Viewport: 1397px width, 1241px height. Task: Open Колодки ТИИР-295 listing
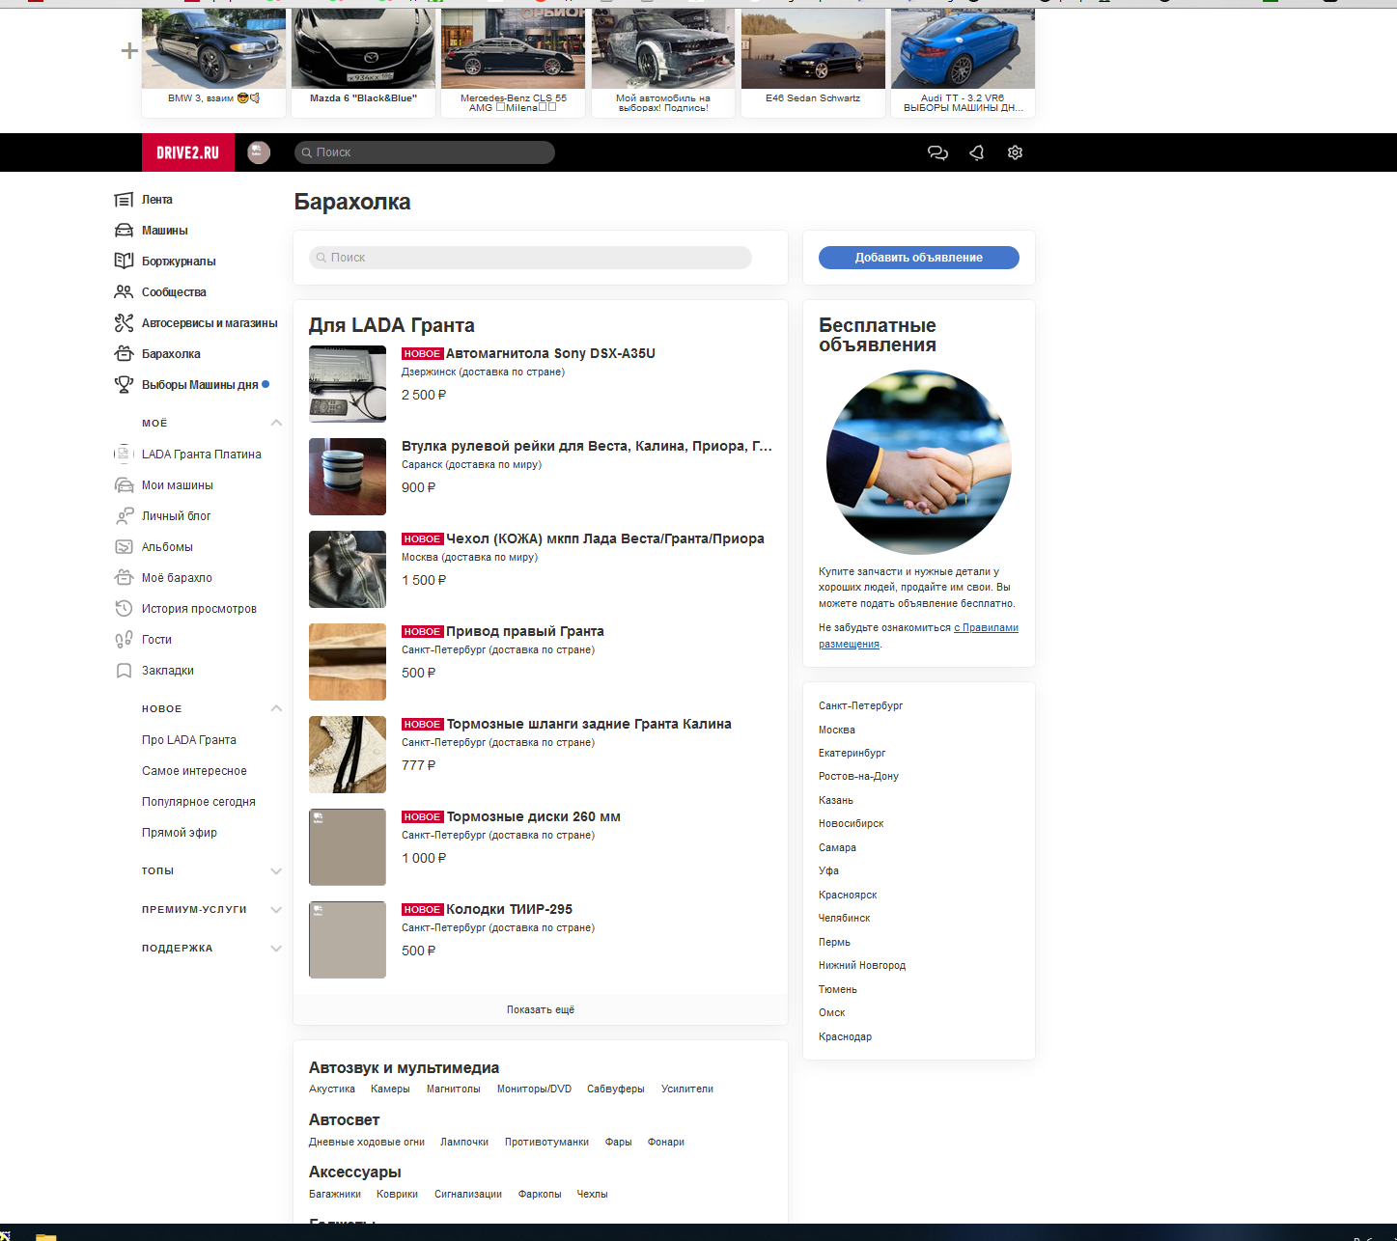509,909
